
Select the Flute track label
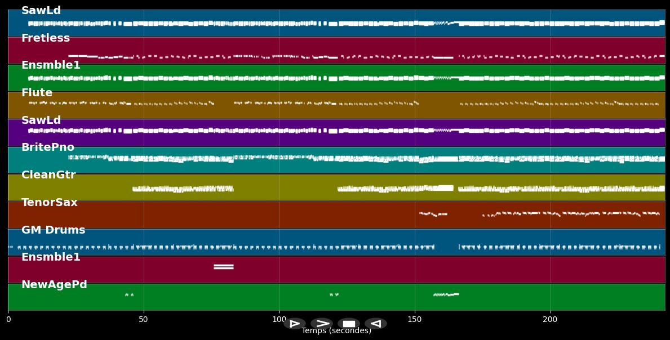pyautogui.click(x=37, y=93)
